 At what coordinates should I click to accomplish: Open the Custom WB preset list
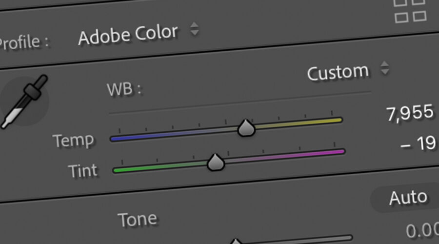(338, 72)
